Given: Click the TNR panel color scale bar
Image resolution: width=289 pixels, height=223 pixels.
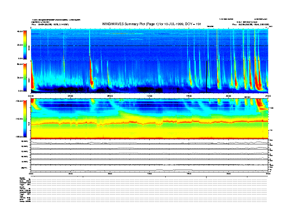Looking at the screenshot, I should click(25, 119).
